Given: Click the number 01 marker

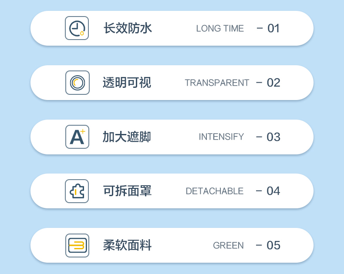Looking at the screenshot, I should [273, 29].
